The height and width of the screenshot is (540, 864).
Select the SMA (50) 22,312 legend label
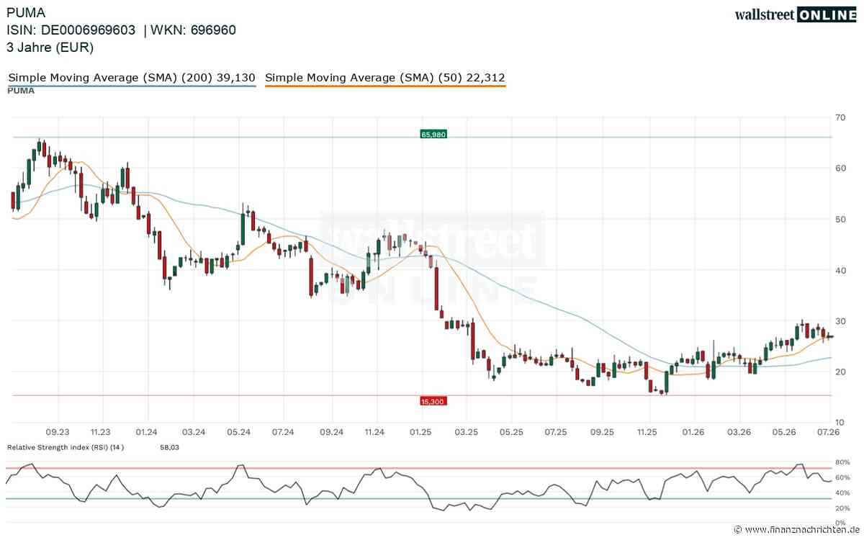[385, 77]
